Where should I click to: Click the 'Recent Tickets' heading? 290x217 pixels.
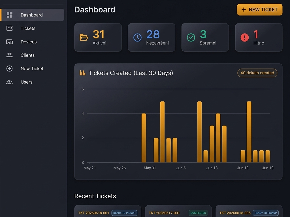tap(95, 196)
